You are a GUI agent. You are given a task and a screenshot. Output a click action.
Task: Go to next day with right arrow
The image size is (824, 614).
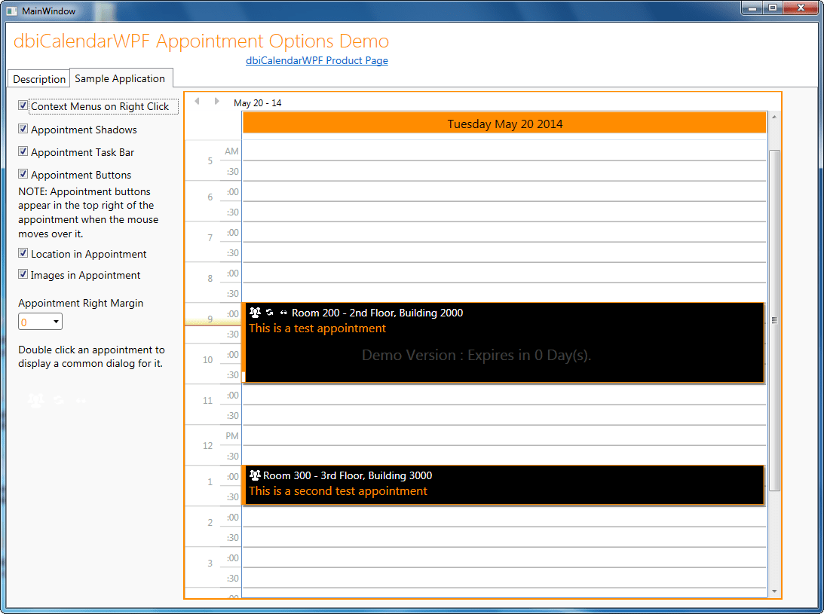pos(217,102)
